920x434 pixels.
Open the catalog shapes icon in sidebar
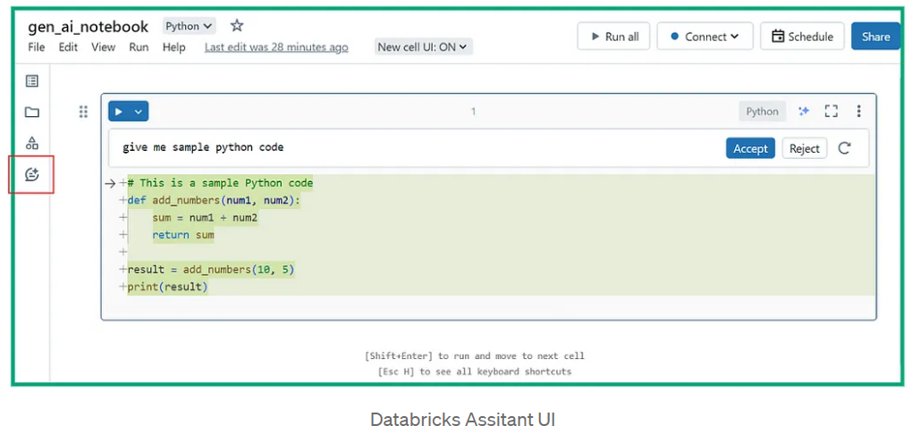pyautogui.click(x=32, y=143)
